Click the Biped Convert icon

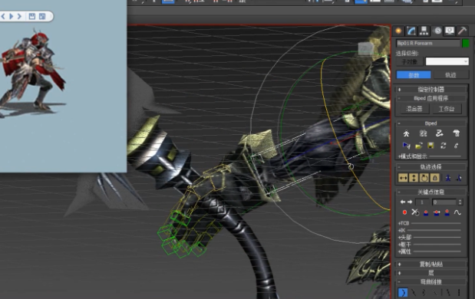click(x=444, y=146)
